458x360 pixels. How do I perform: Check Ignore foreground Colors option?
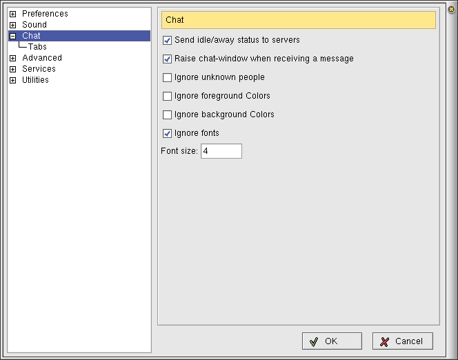click(x=167, y=97)
